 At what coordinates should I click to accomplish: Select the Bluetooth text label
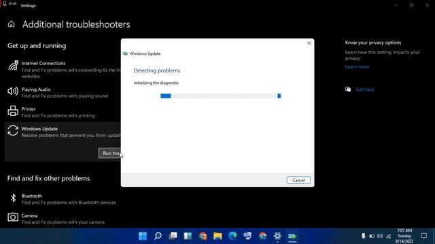pos(32,196)
